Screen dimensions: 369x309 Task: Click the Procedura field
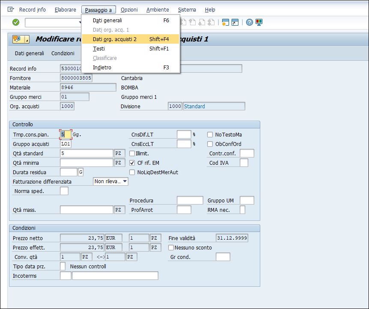click(x=190, y=200)
